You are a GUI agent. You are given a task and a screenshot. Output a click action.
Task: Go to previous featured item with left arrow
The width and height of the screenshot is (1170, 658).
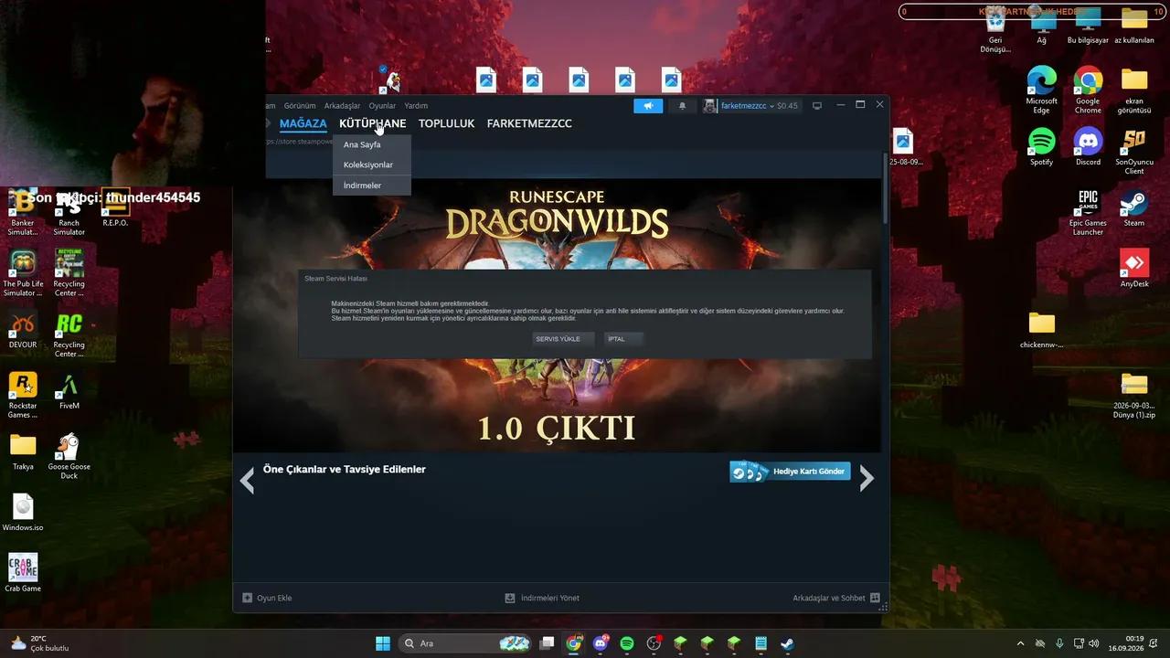pos(247,480)
